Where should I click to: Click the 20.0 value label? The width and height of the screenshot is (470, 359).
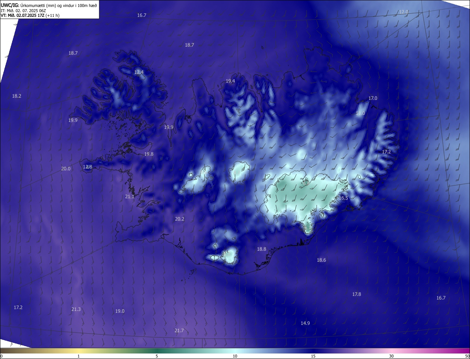click(66, 169)
